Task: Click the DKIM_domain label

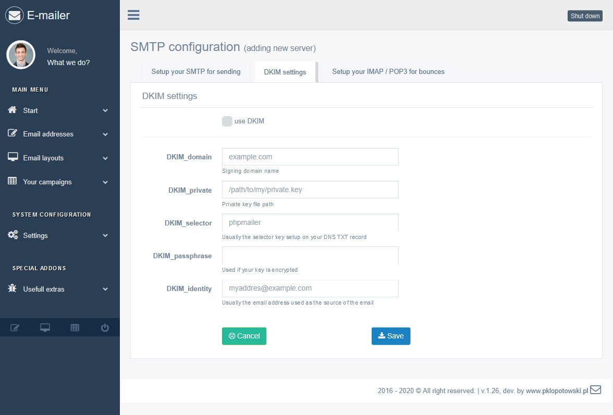Action: coord(189,157)
